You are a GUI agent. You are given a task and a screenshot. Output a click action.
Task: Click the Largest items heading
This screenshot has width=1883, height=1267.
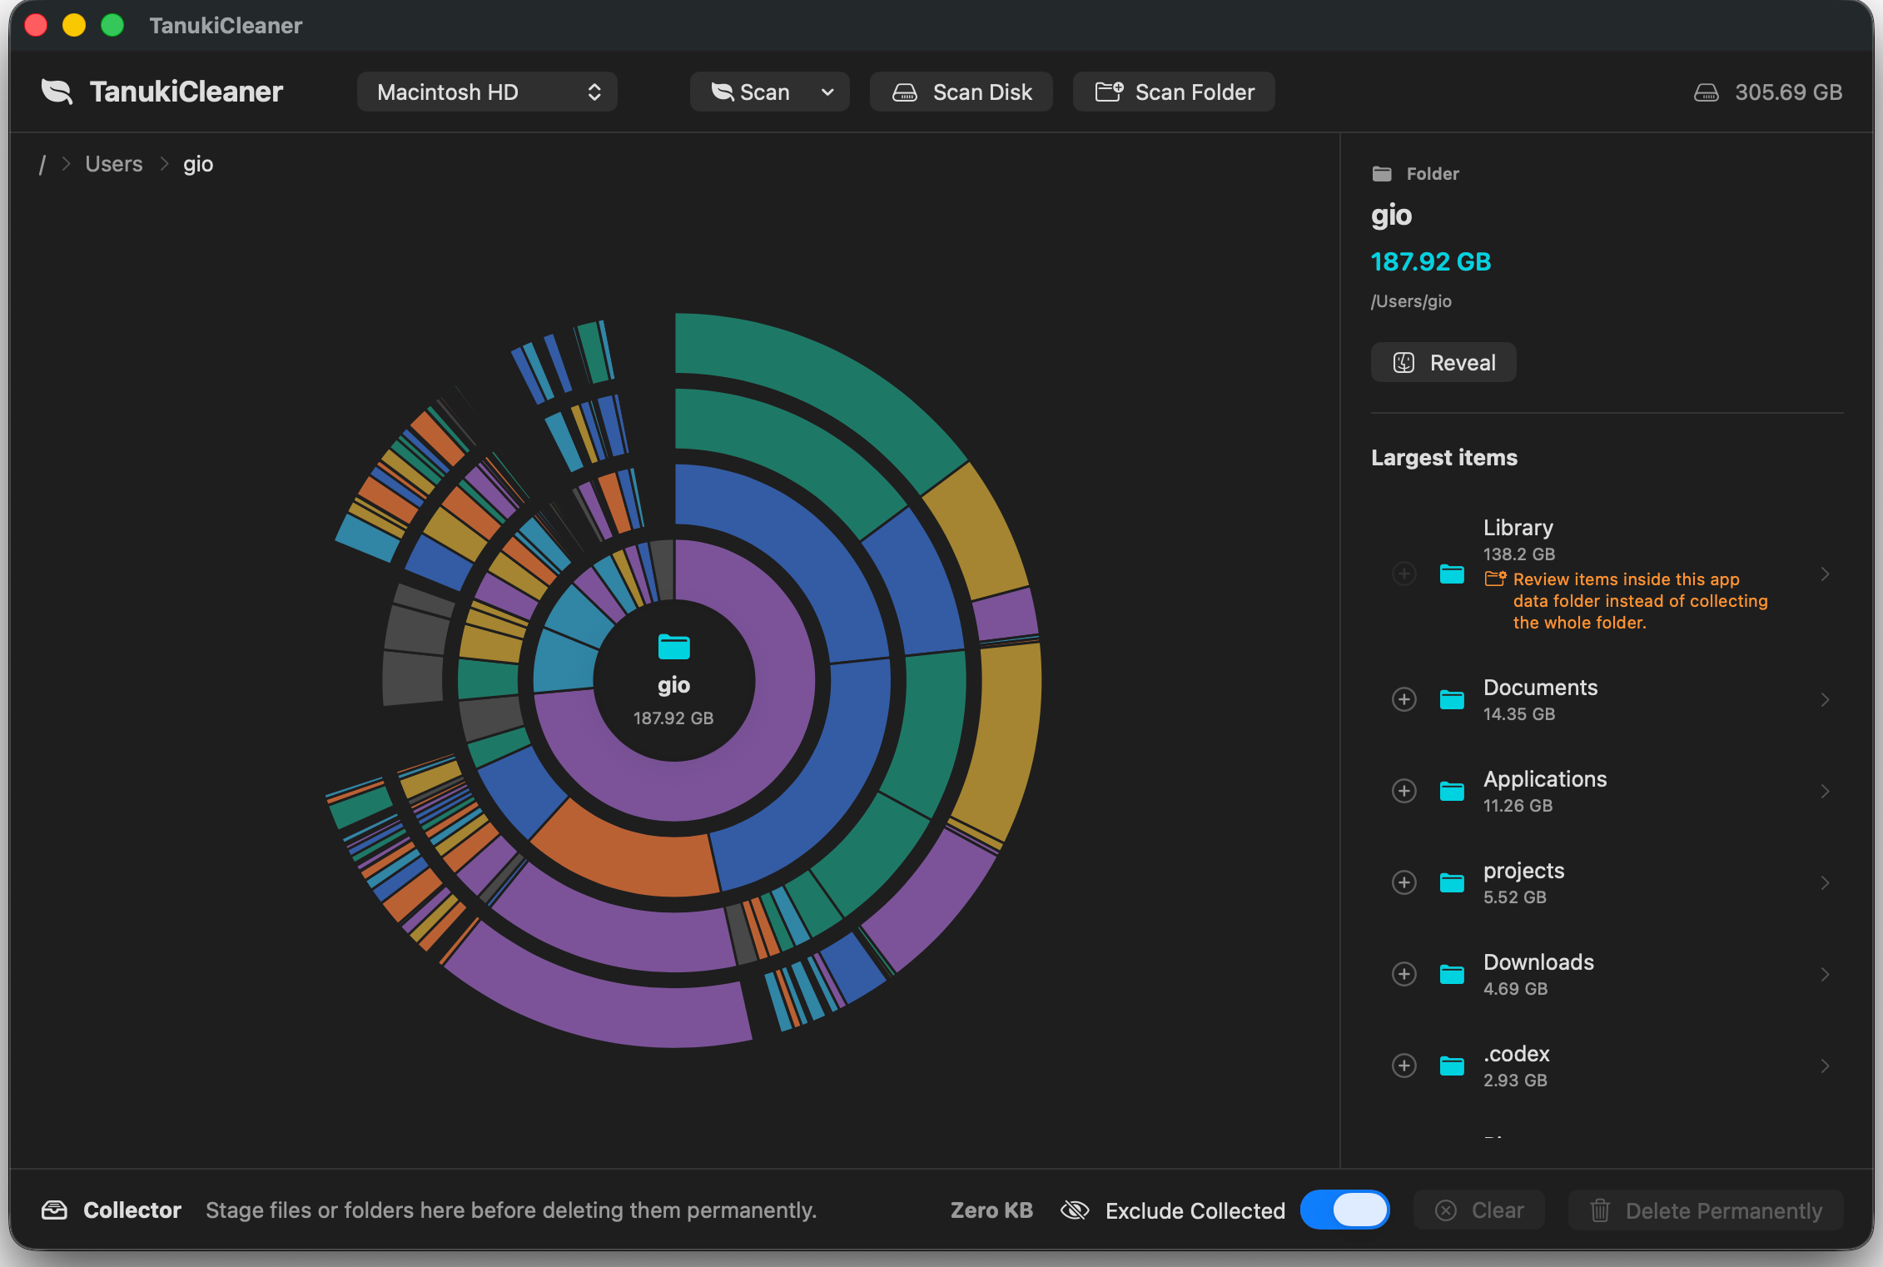[x=1444, y=457]
